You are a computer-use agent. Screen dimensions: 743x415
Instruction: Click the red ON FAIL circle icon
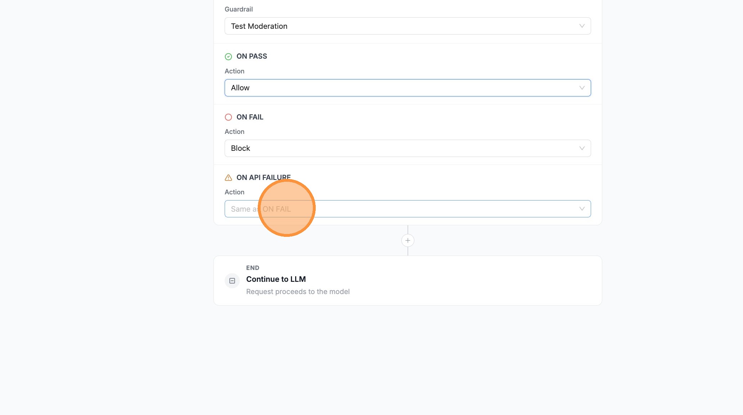tap(229, 117)
